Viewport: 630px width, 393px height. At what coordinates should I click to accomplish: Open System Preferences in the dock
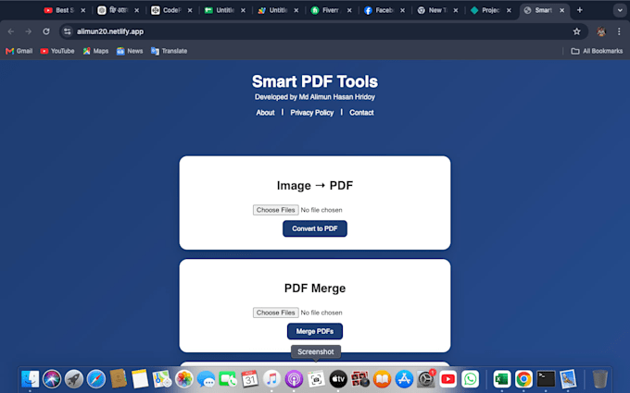[426, 379]
